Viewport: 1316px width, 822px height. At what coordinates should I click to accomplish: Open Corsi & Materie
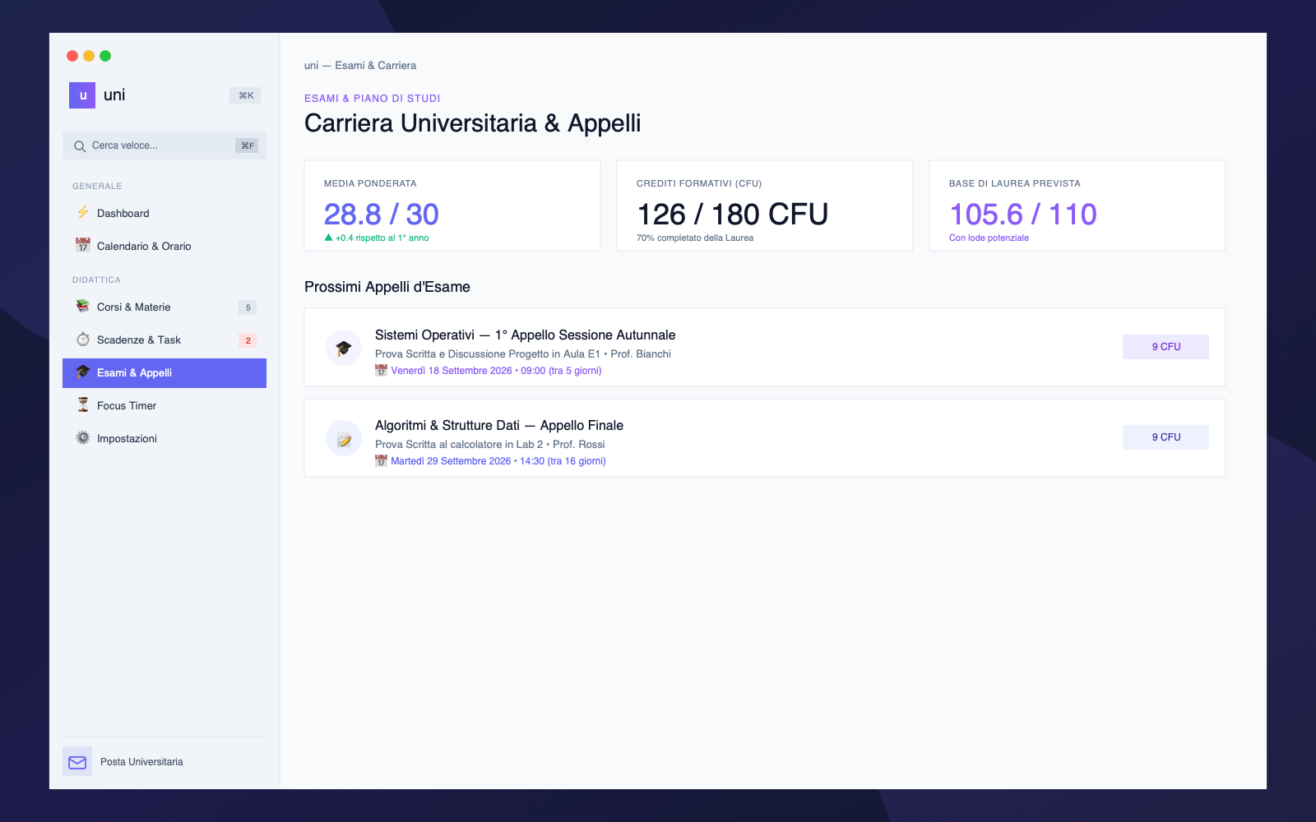tap(164, 307)
